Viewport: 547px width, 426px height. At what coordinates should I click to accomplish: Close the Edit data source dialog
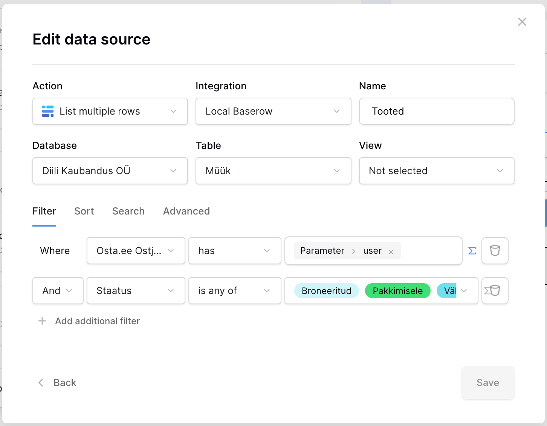pos(522,22)
